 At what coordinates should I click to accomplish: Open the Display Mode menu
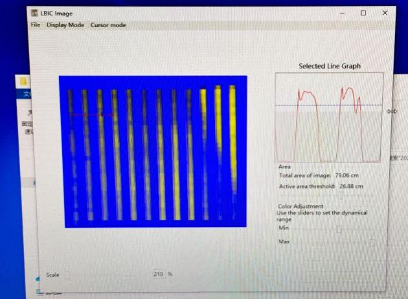[65, 25]
